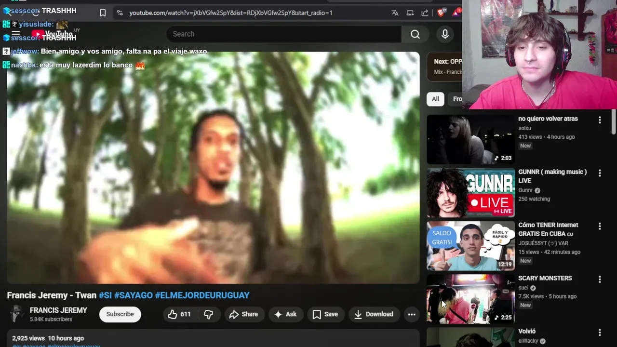
Task: Click '2,925 views 10 hours ago' description text
Action: click(48, 338)
